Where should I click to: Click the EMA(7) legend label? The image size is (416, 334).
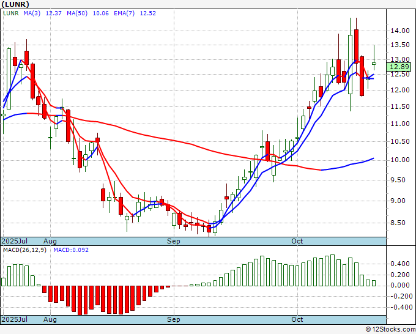point(124,13)
